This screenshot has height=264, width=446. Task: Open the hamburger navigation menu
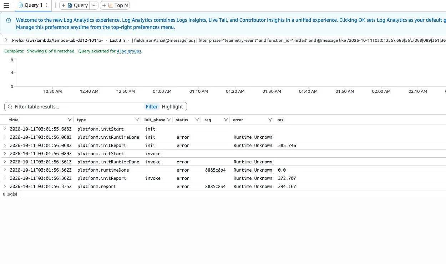(6, 5)
